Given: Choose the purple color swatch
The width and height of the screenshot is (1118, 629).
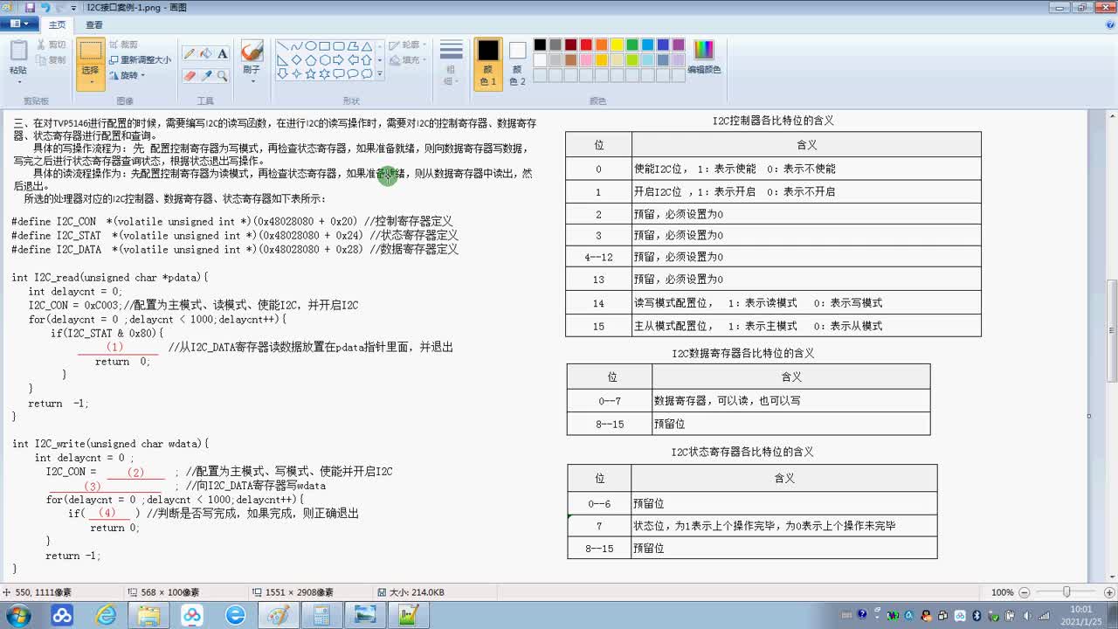Looking at the screenshot, I should (679, 45).
